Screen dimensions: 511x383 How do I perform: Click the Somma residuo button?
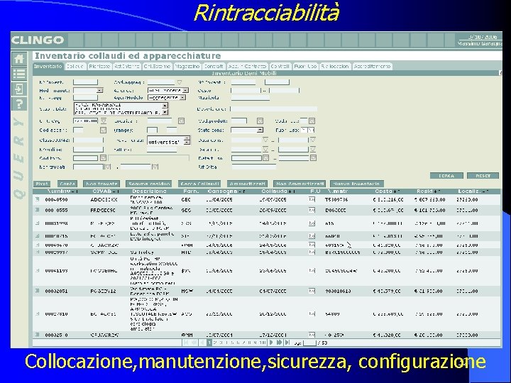148,184
